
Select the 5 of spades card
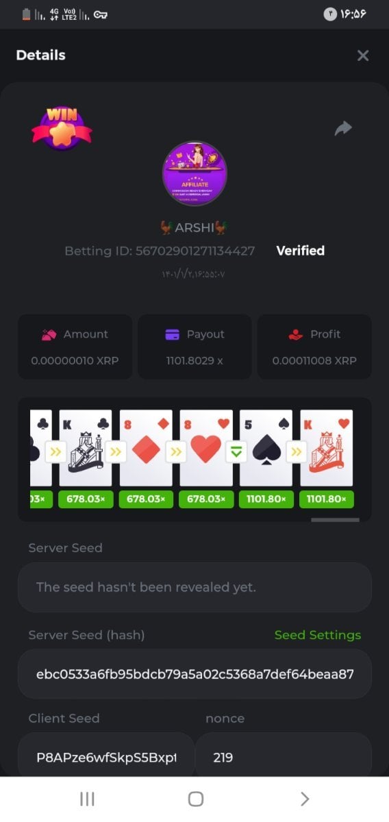[266, 448]
